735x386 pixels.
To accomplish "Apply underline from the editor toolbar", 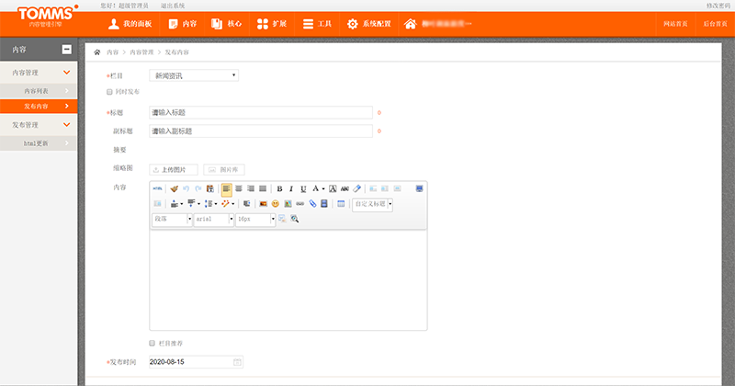I will [303, 188].
